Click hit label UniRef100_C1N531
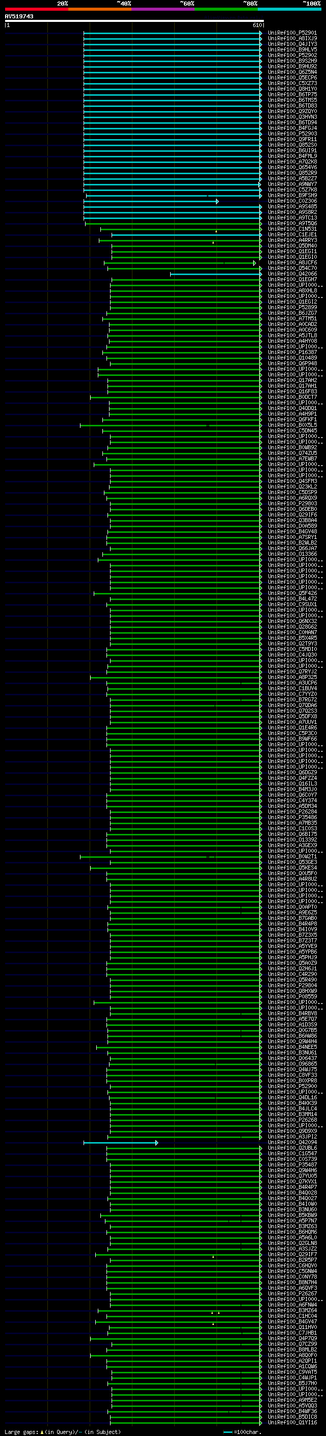326x1436 pixels. (x=292, y=229)
